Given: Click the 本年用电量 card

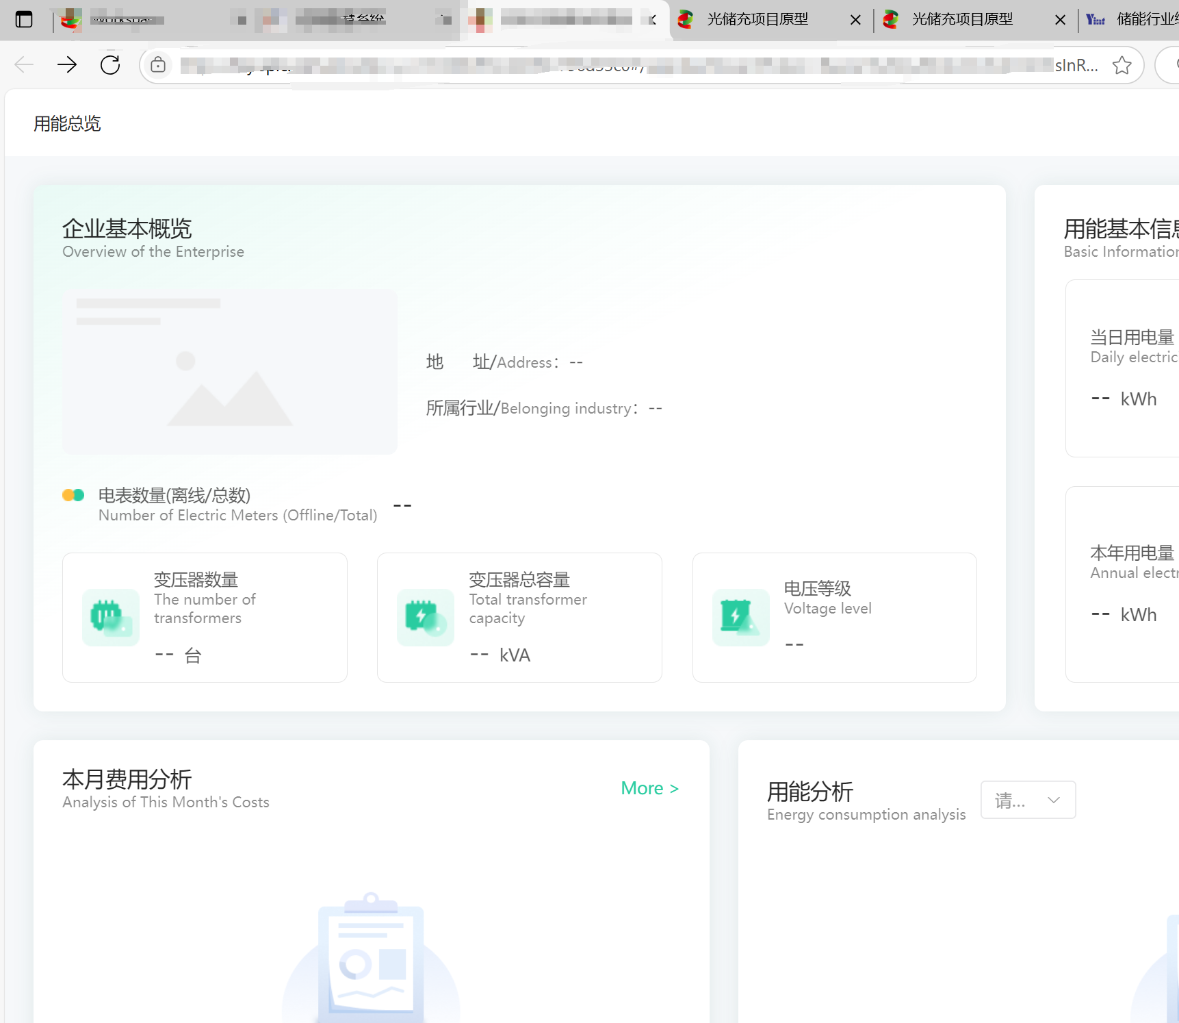Looking at the screenshot, I should click(1122, 584).
